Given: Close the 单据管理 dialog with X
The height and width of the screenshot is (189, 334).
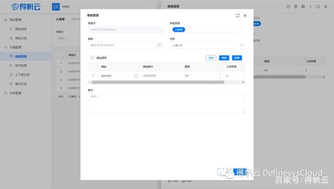Looking at the screenshot, I should (x=245, y=16).
